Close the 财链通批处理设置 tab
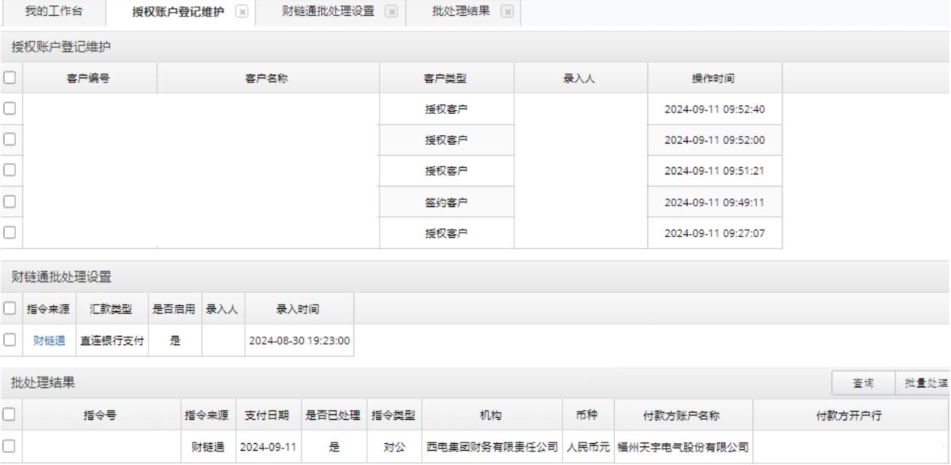Viewport: 951px width, 465px height. tap(391, 12)
